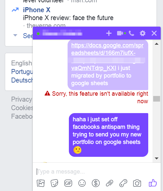163x191 pixels.
Task: Open the emoji picker
Action: pos(82,183)
